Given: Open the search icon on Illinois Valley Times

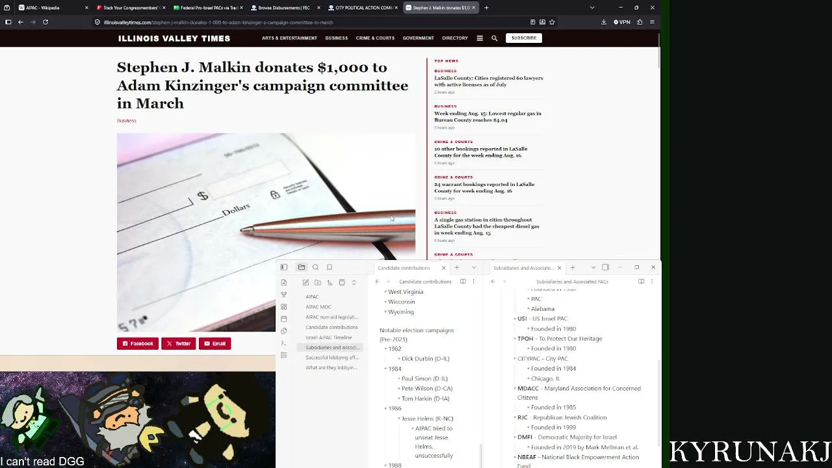Looking at the screenshot, I should pyautogui.click(x=495, y=38).
